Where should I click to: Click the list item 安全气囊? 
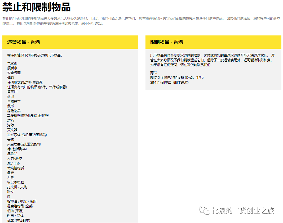(14, 73)
